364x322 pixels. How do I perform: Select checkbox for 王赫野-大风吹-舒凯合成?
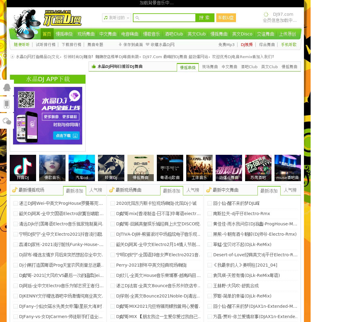[210, 286]
